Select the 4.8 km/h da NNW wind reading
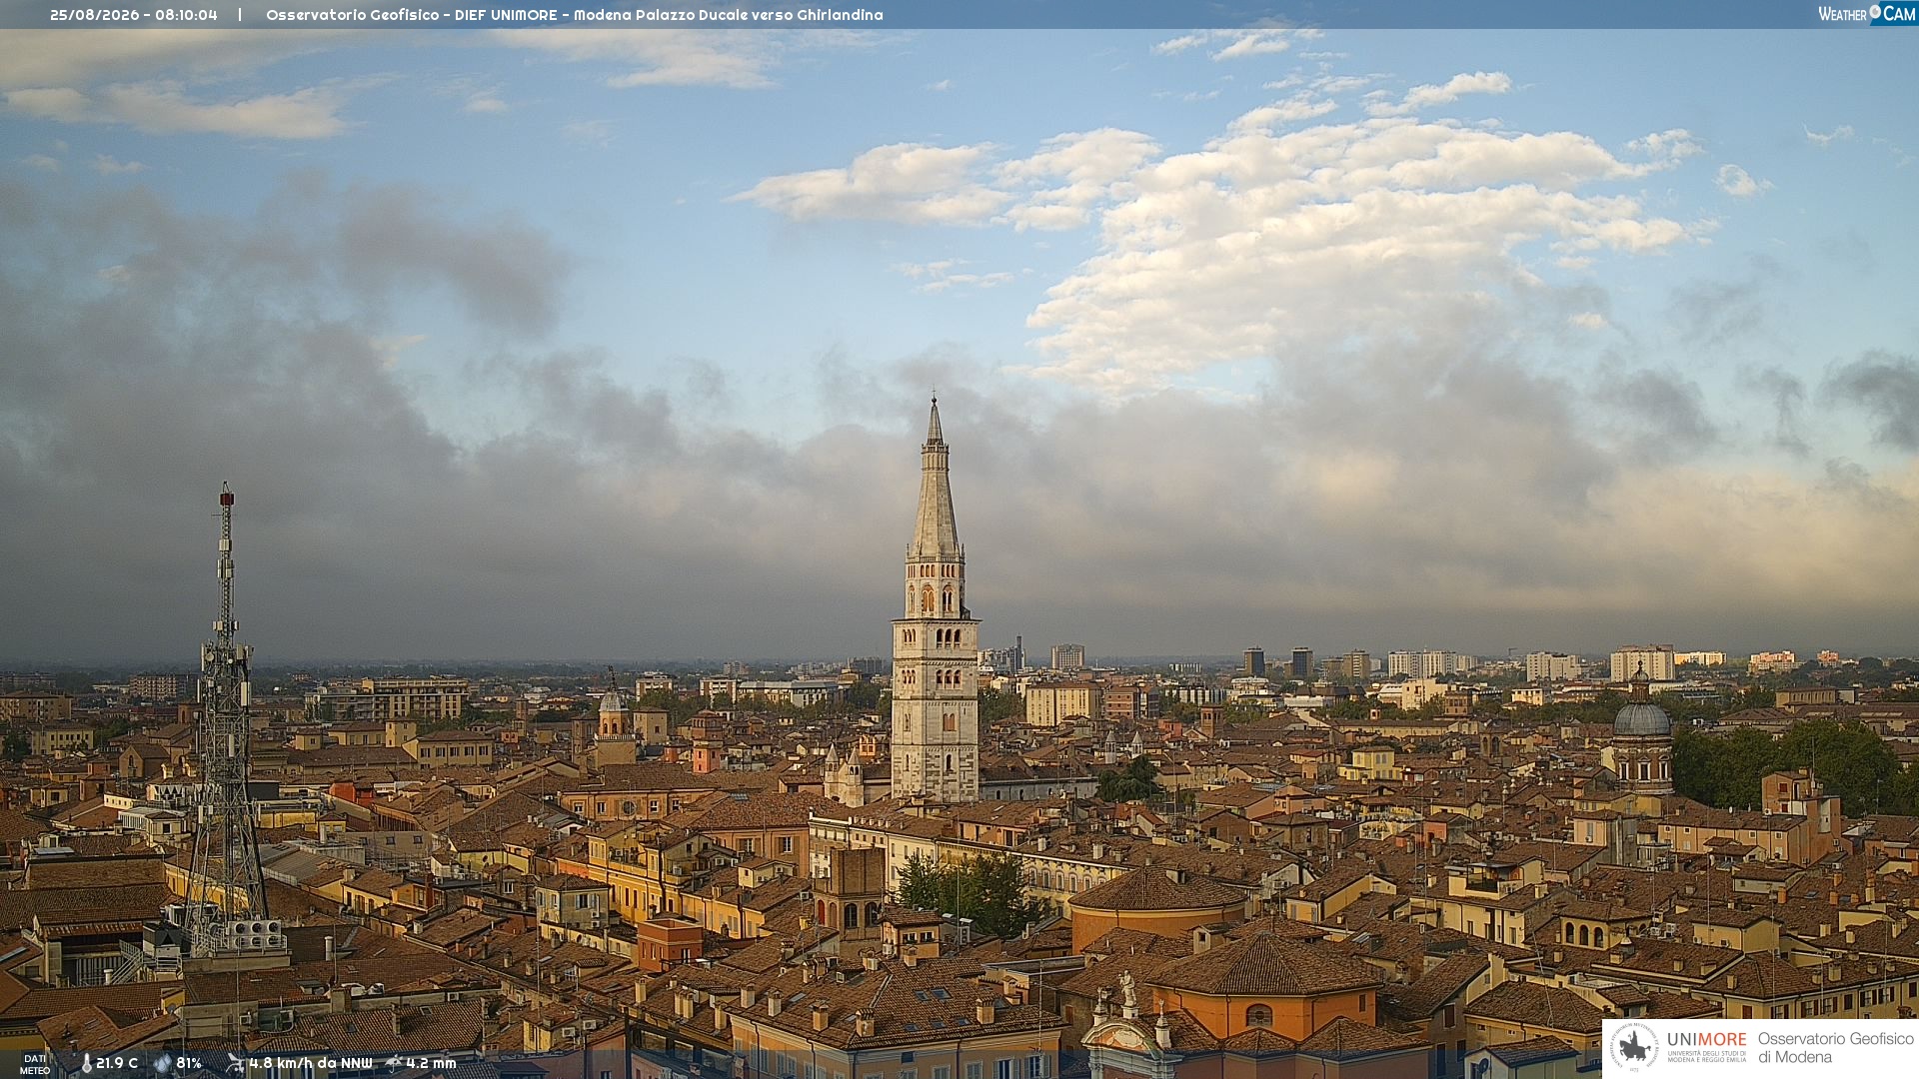 (311, 1064)
